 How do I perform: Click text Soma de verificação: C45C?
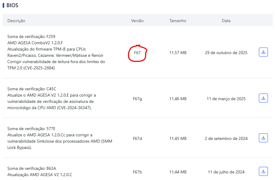32,89
